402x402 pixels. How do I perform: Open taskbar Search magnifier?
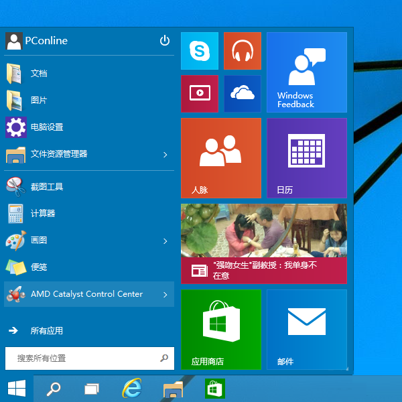pyautogui.click(x=54, y=389)
